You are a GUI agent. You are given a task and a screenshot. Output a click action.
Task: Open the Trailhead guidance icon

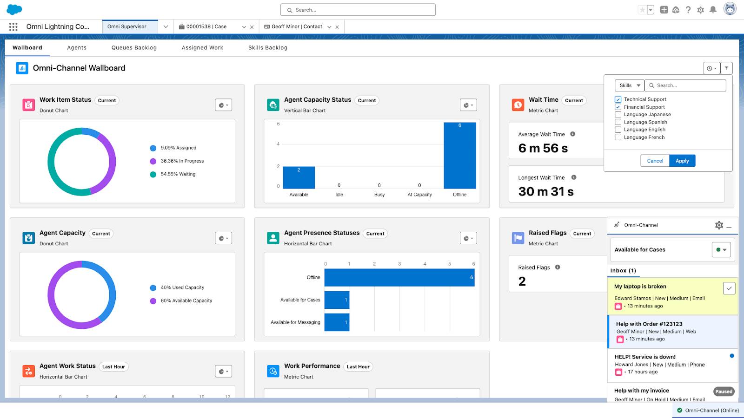[676, 10]
